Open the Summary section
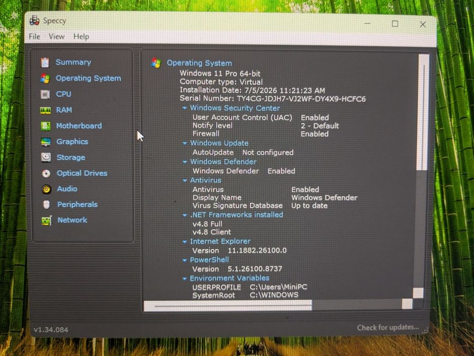 click(x=74, y=62)
